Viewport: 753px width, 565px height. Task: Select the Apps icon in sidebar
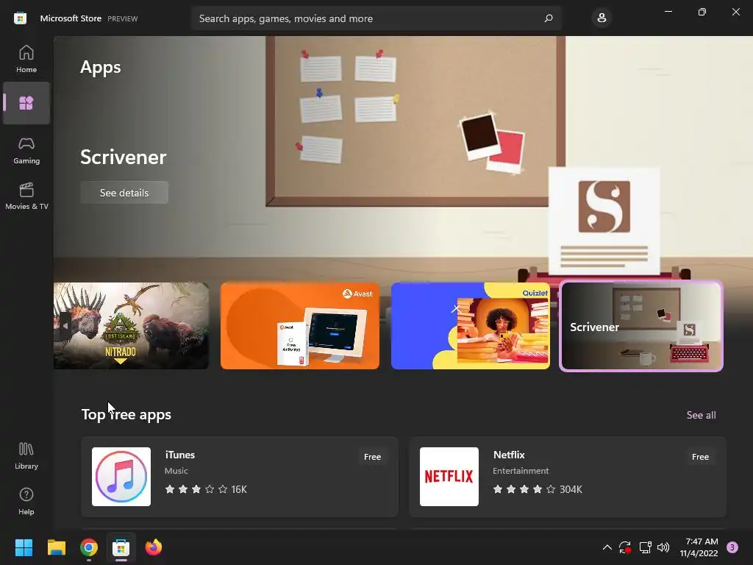26,103
